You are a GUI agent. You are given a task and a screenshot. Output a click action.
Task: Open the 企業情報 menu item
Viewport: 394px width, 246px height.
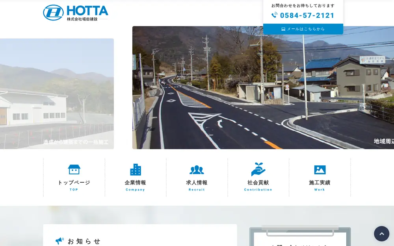click(136, 178)
